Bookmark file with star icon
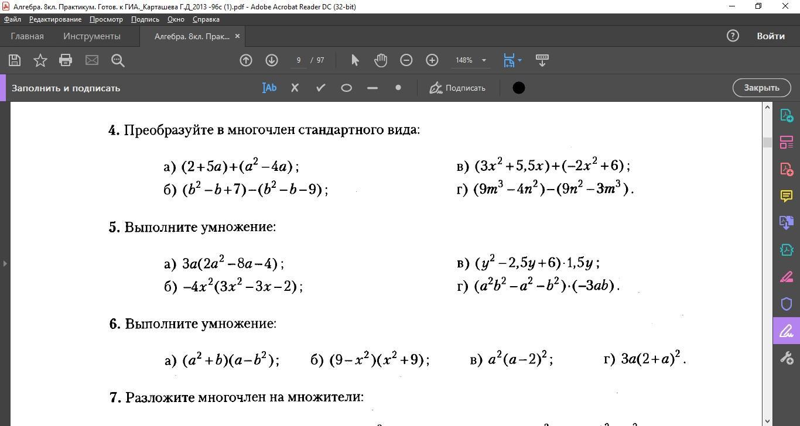Screen dimensions: 800x426 click(x=40, y=60)
